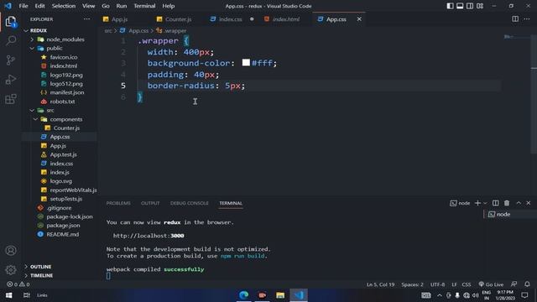The width and height of the screenshot is (537, 302).
Task: Toggle the secondary side bar layout icon
Action: [x=470, y=6]
